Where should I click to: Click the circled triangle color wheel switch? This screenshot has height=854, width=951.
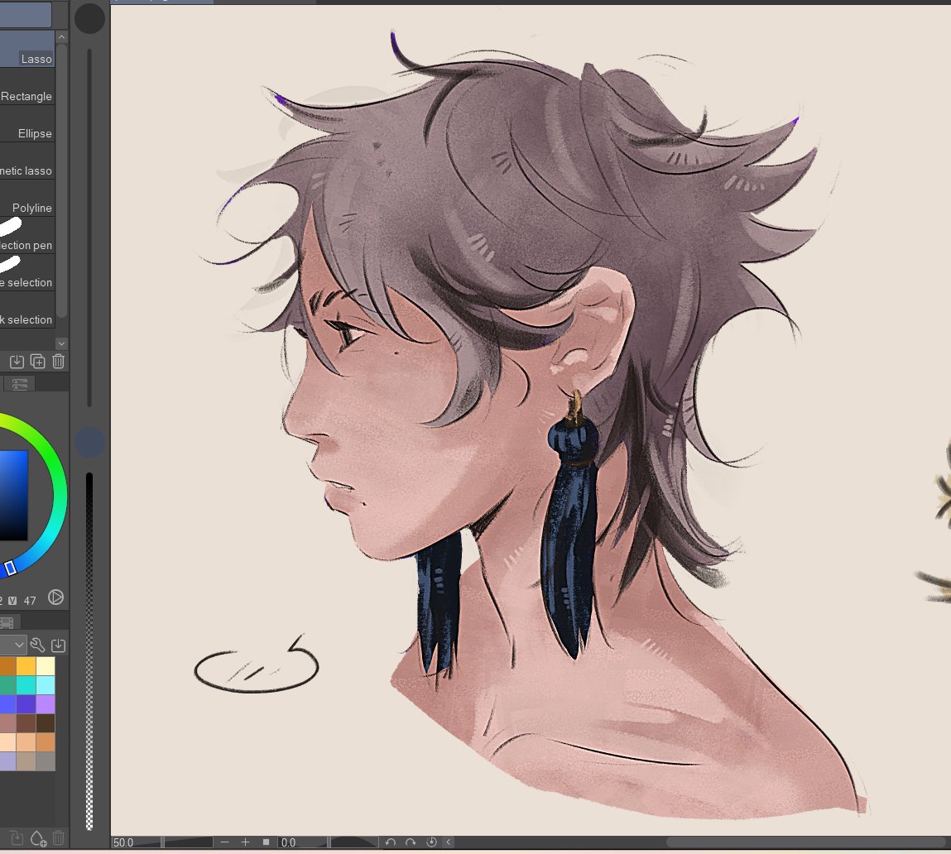pos(55,597)
